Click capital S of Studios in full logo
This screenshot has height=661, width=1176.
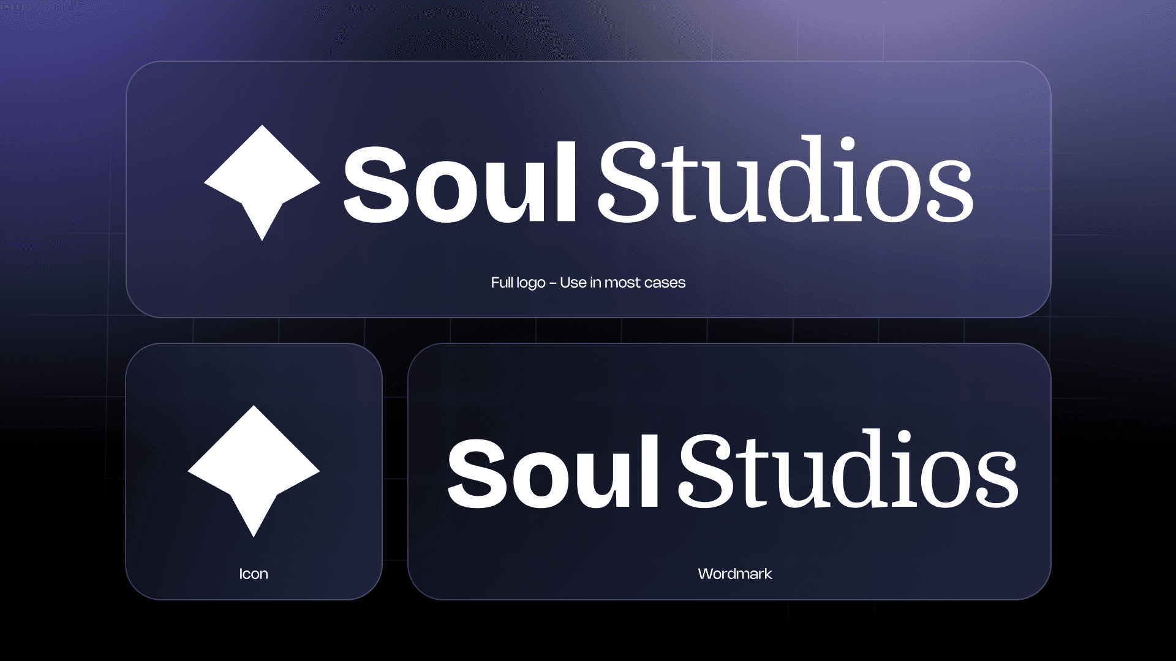coord(629,182)
